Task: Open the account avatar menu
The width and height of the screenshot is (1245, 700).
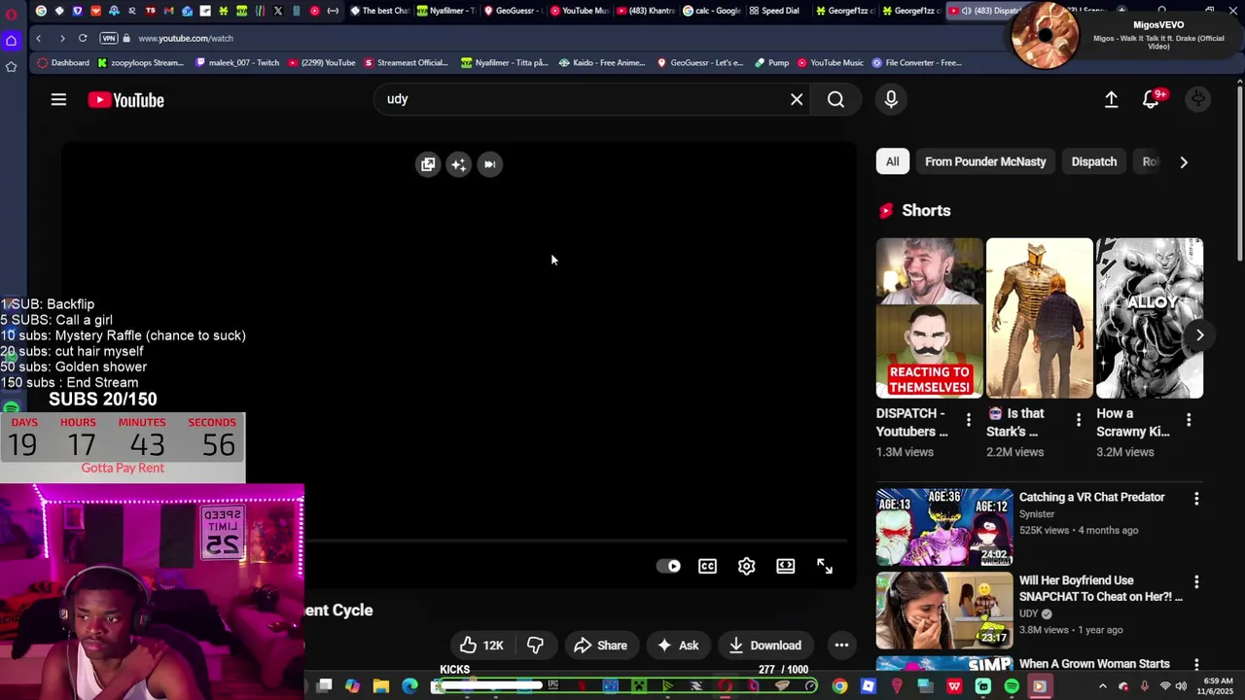Action: click(x=1198, y=99)
